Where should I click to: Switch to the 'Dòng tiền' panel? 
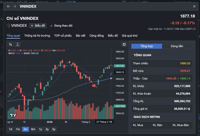177,46
